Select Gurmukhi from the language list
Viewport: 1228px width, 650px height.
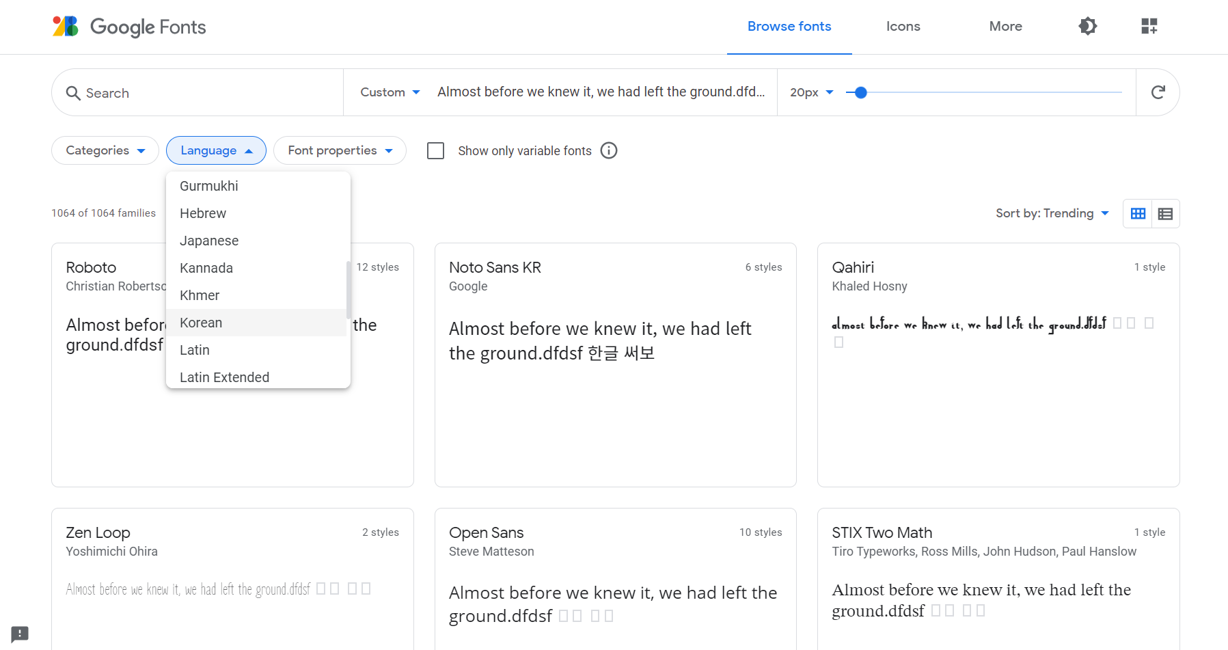tap(256, 186)
